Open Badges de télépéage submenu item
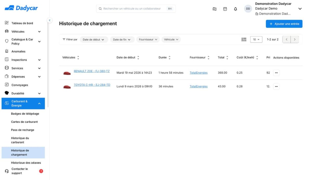The image size is (312, 180). (25, 114)
